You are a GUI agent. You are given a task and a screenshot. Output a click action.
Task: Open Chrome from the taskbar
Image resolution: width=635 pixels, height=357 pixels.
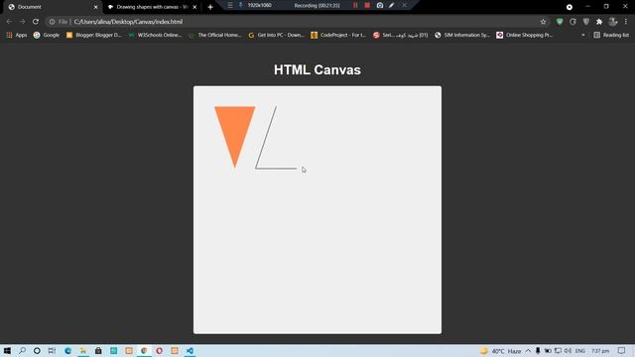[x=144, y=350]
